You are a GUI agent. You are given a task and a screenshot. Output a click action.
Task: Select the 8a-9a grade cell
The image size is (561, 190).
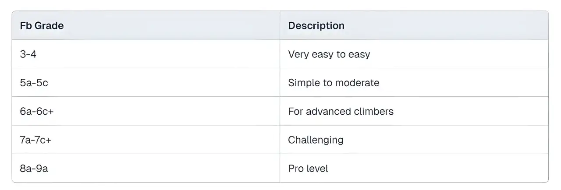34,169
